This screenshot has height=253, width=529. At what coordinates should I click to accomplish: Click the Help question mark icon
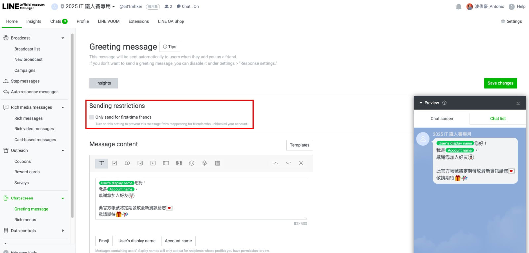[x=512, y=7]
